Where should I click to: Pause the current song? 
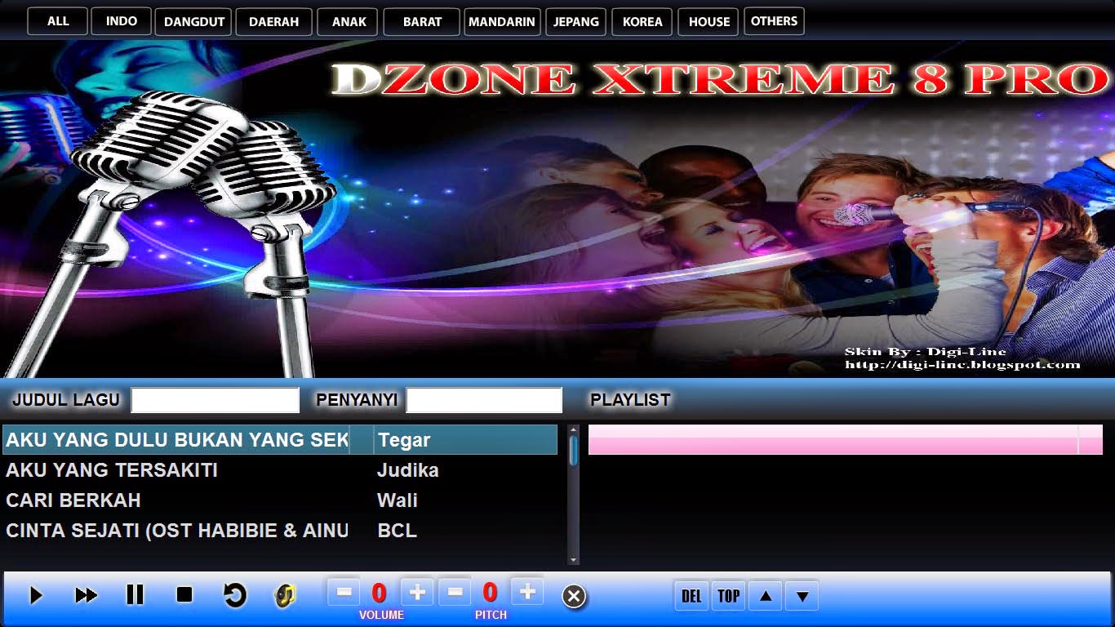(135, 596)
